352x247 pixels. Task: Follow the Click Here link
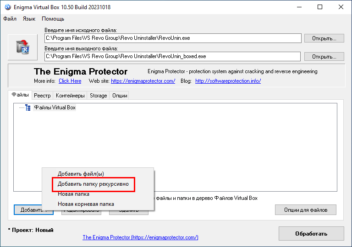tap(70, 81)
